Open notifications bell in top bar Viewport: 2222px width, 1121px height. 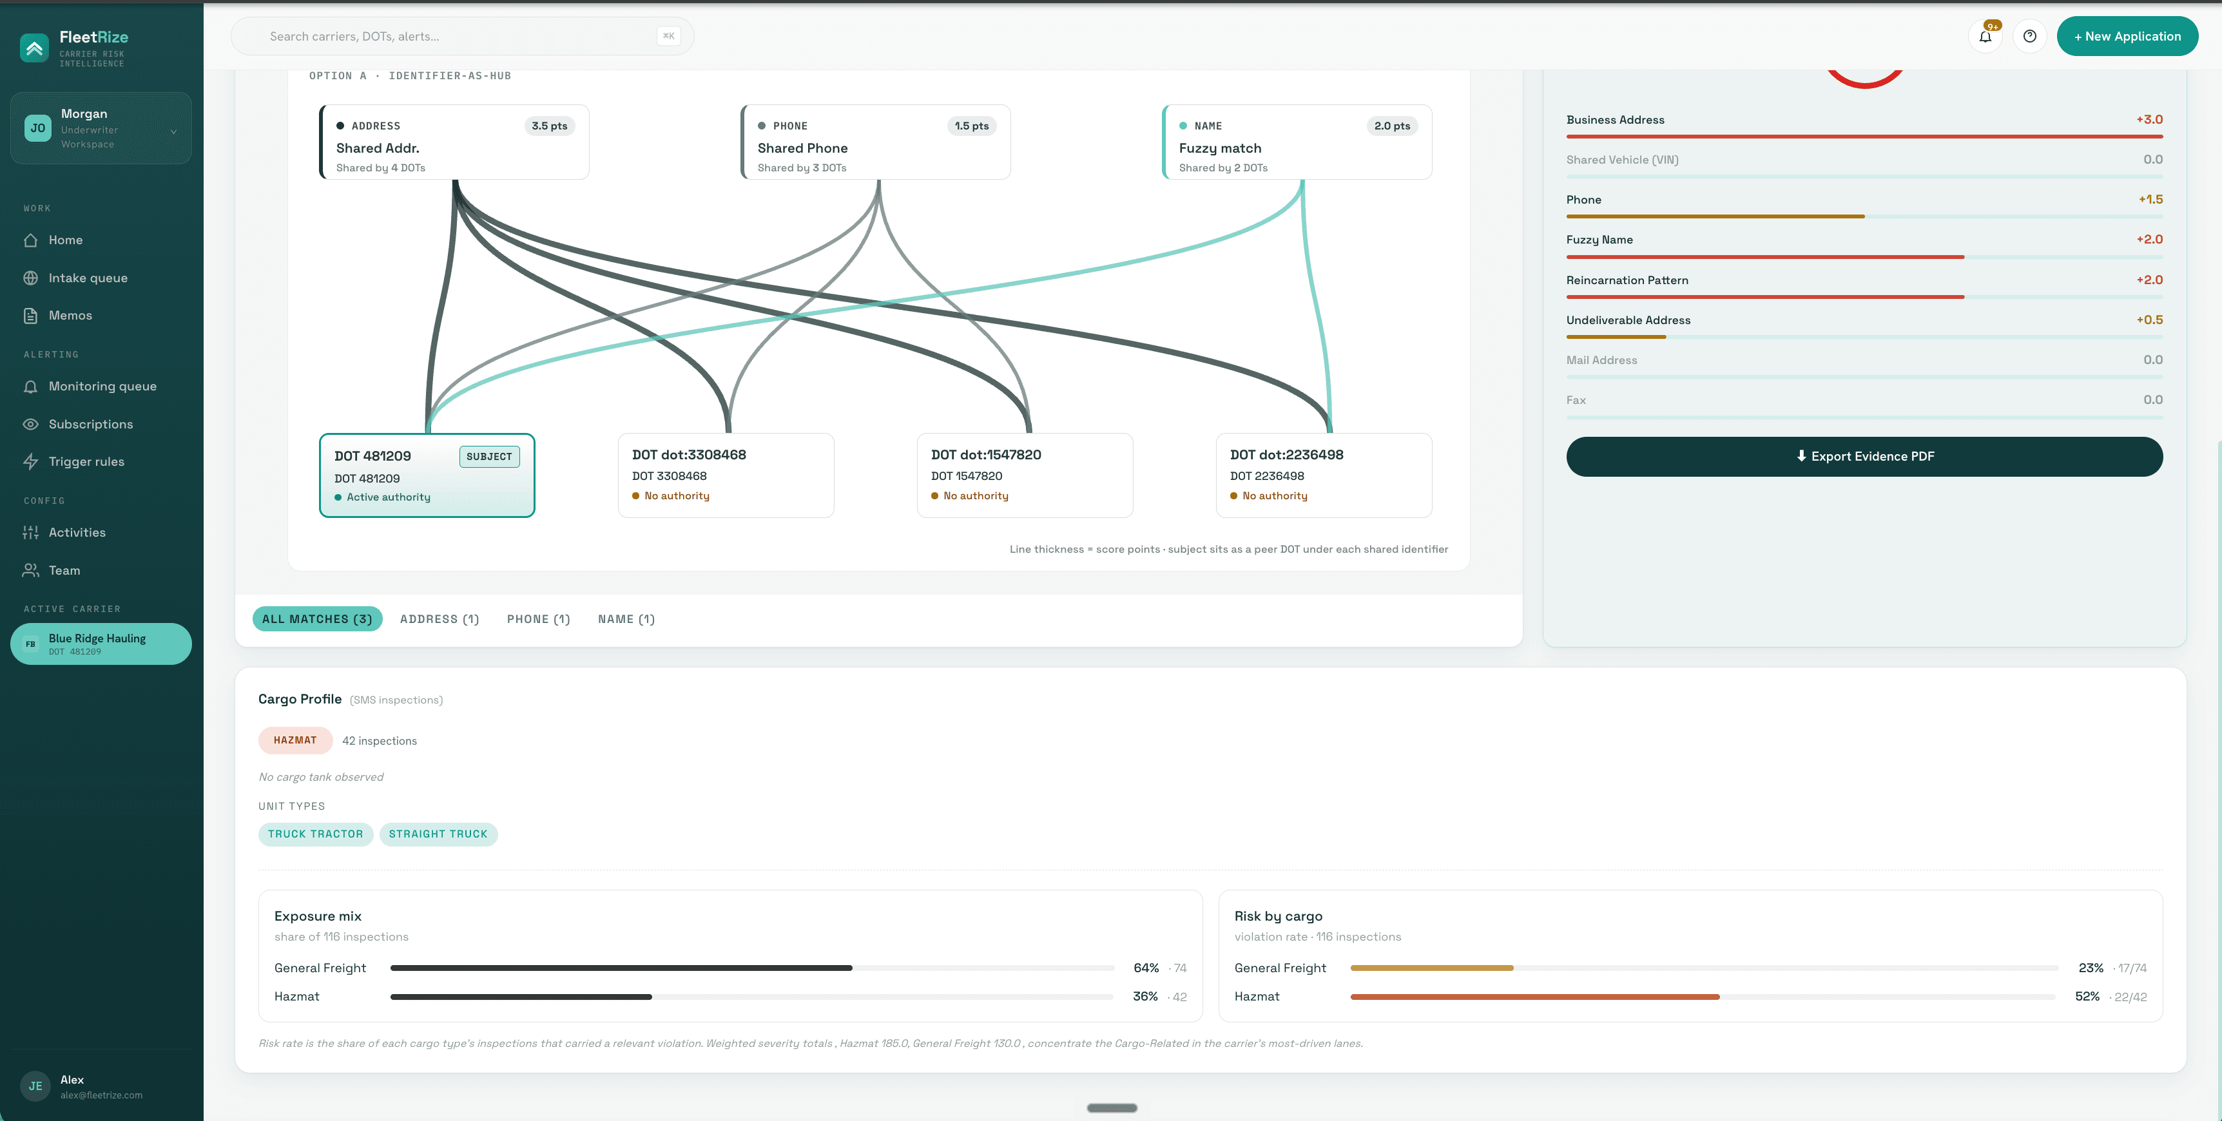tap(1985, 36)
